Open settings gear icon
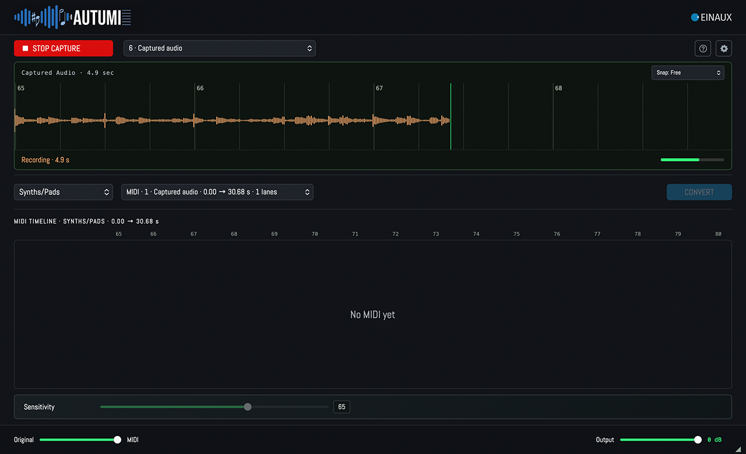 click(x=724, y=48)
